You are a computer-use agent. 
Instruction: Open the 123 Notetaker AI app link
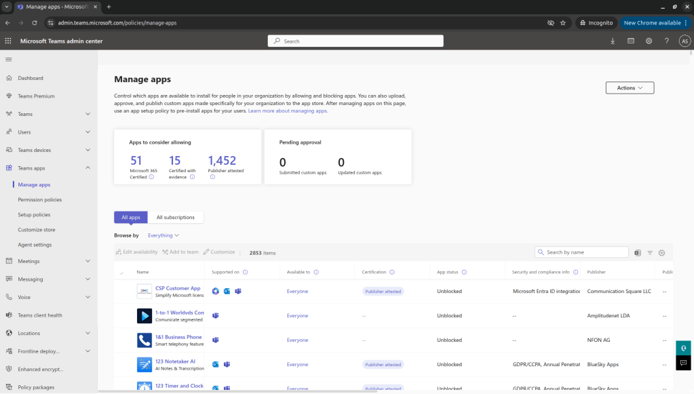click(x=175, y=361)
